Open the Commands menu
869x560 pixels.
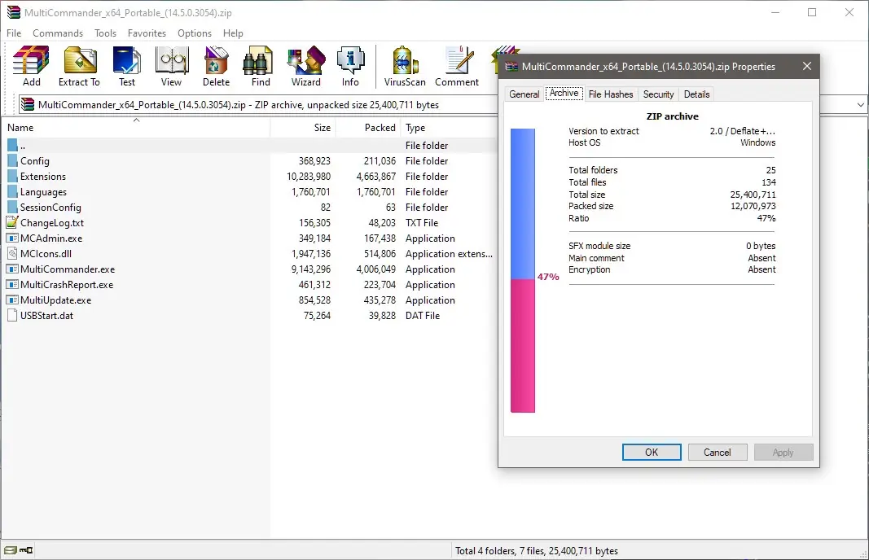(58, 33)
